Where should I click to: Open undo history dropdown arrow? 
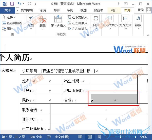24,4
